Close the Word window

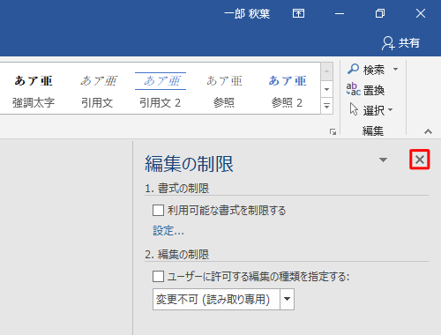click(x=421, y=13)
